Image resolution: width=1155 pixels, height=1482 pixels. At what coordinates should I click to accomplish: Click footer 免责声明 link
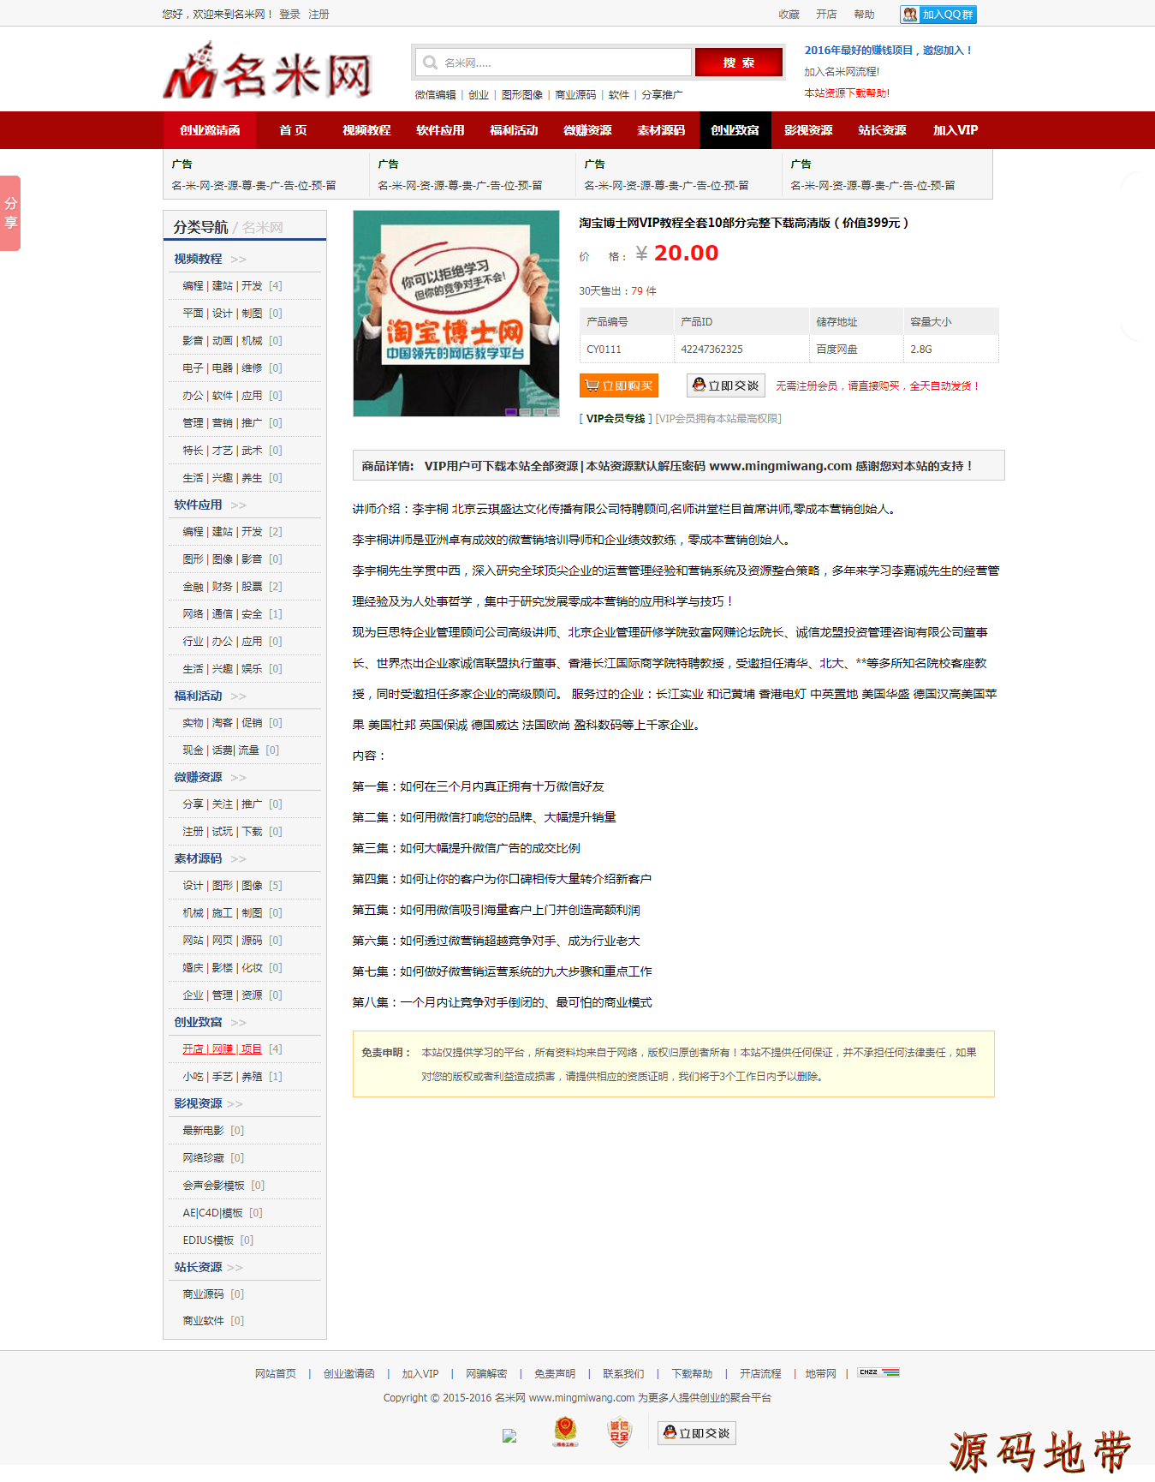555,1374
